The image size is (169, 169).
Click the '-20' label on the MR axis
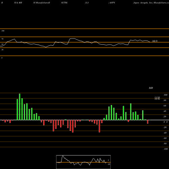165,127
